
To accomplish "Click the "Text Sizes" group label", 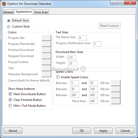I will (62, 32).
